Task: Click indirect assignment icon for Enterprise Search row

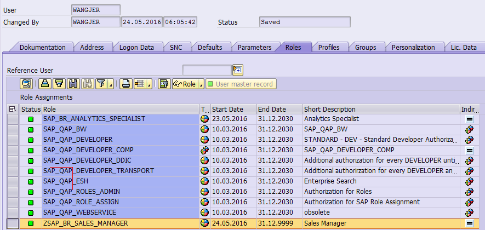Action: click(x=469, y=181)
